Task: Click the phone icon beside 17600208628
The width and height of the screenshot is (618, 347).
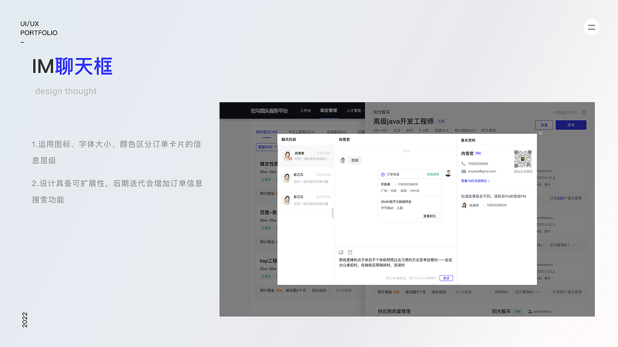Action: click(x=463, y=164)
